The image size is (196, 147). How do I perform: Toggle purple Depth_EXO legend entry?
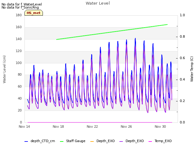[x=131, y=141]
